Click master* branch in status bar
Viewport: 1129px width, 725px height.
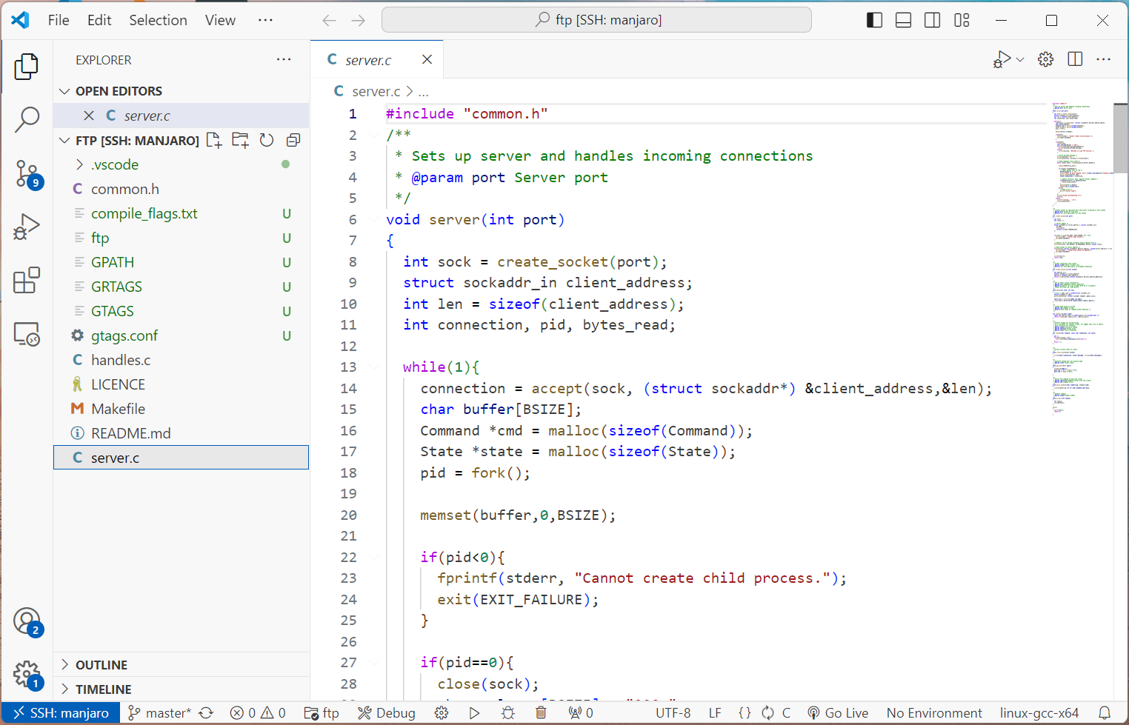point(159,712)
